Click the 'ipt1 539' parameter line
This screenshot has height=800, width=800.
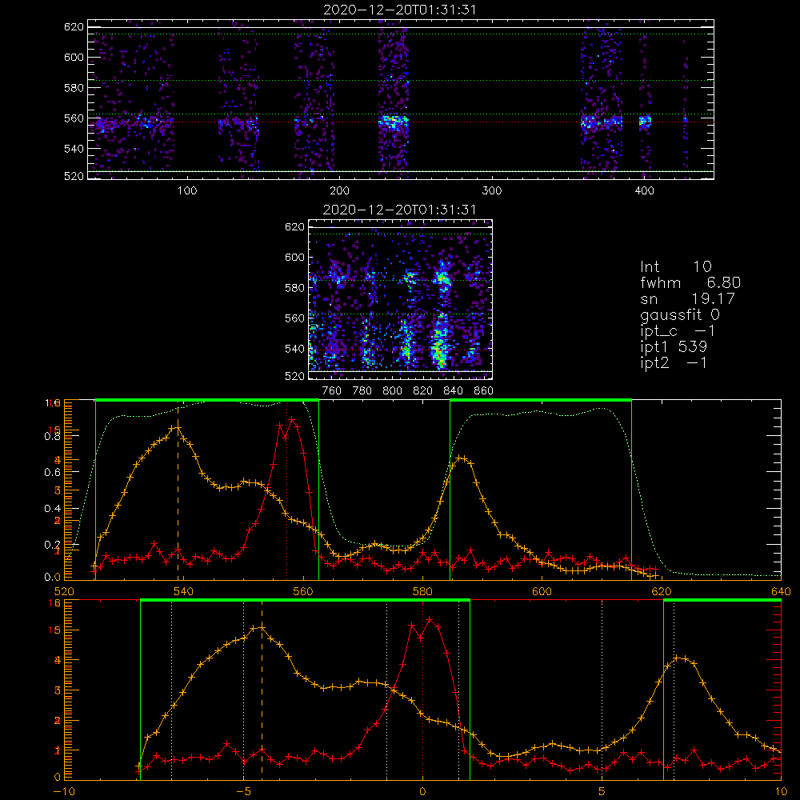click(674, 347)
